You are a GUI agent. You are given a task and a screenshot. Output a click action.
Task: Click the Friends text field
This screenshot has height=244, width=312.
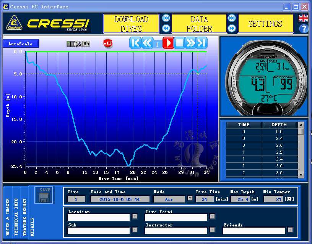coord(254,231)
